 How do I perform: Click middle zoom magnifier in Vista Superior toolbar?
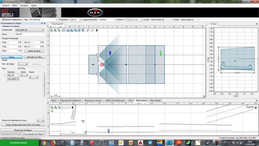click(55, 30)
